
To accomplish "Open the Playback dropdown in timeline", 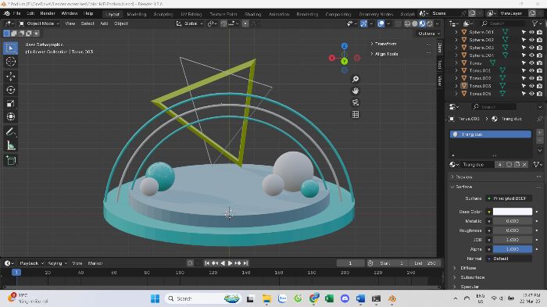I will tap(32, 263).
